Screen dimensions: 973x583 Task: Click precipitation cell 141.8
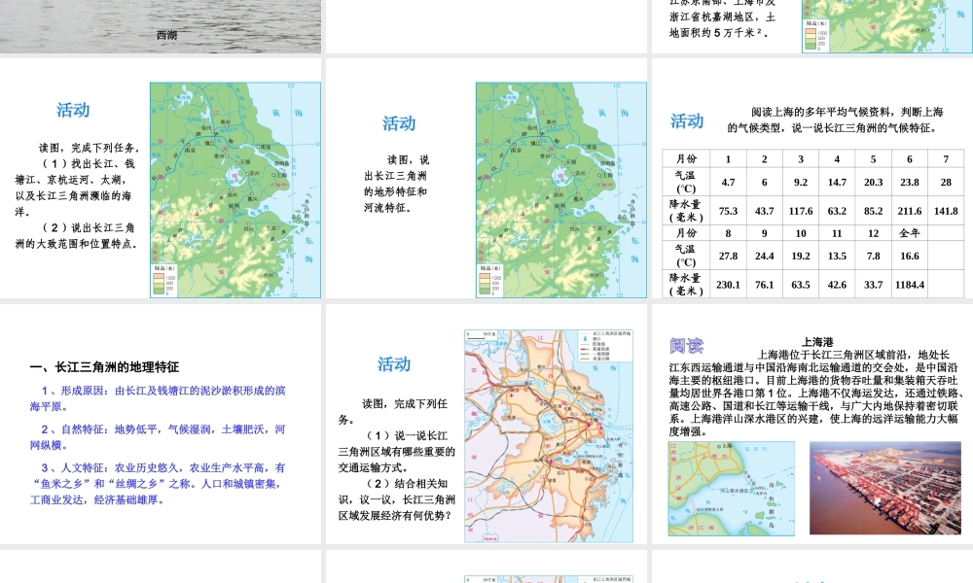tap(946, 211)
